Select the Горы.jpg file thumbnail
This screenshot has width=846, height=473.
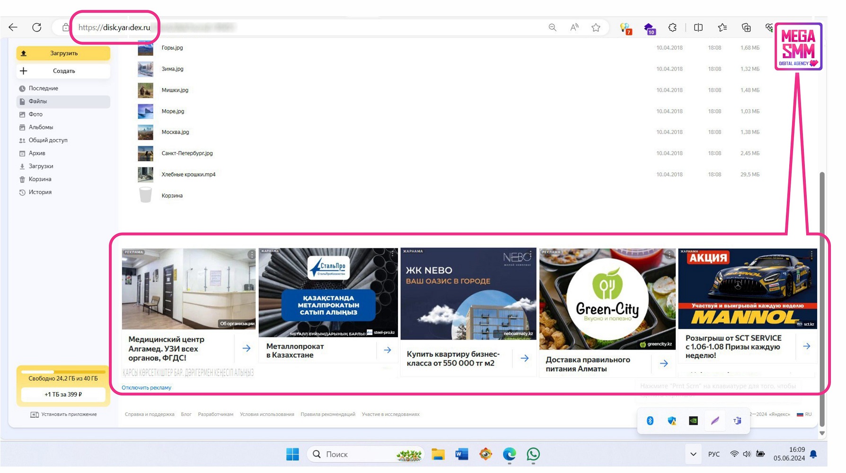pos(145,48)
